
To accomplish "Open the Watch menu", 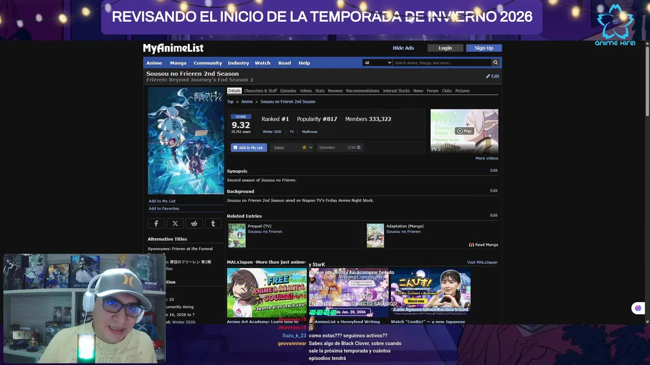I will pyautogui.click(x=263, y=63).
